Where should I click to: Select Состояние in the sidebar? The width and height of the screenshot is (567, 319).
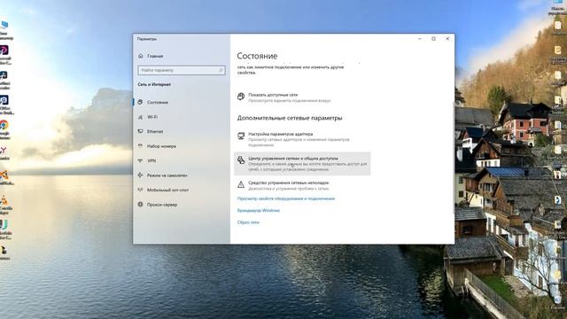click(153, 103)
